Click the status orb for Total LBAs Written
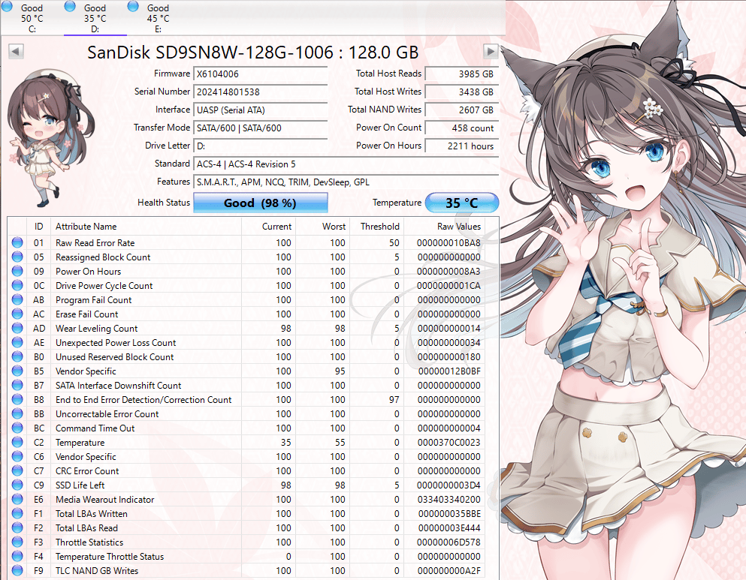Screen dimensions: 746x580 click(x=17, y=513)
